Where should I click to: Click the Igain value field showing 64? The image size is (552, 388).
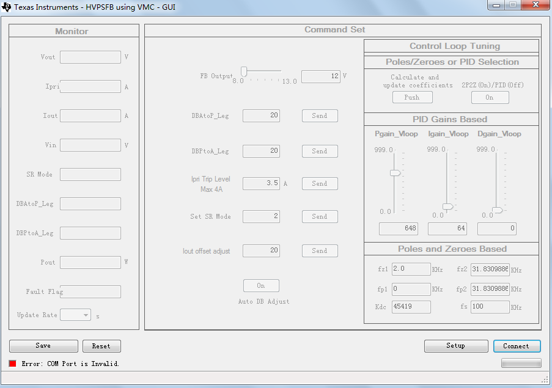point(447,229)
